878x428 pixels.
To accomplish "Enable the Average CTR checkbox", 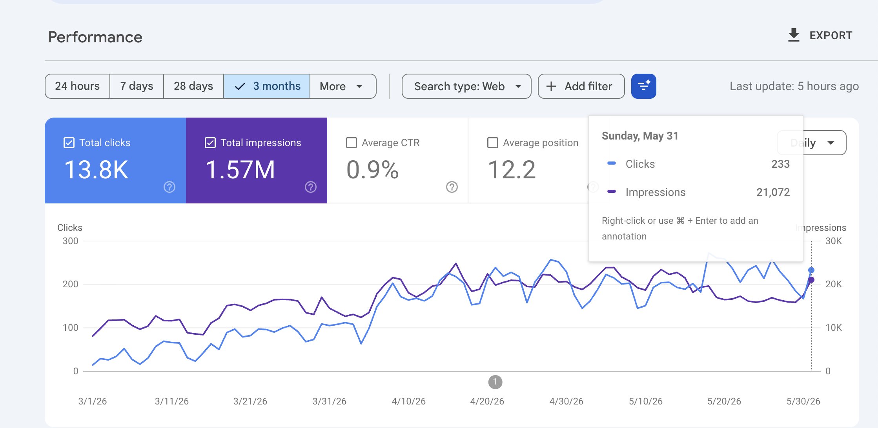I will tap(352, 143).
